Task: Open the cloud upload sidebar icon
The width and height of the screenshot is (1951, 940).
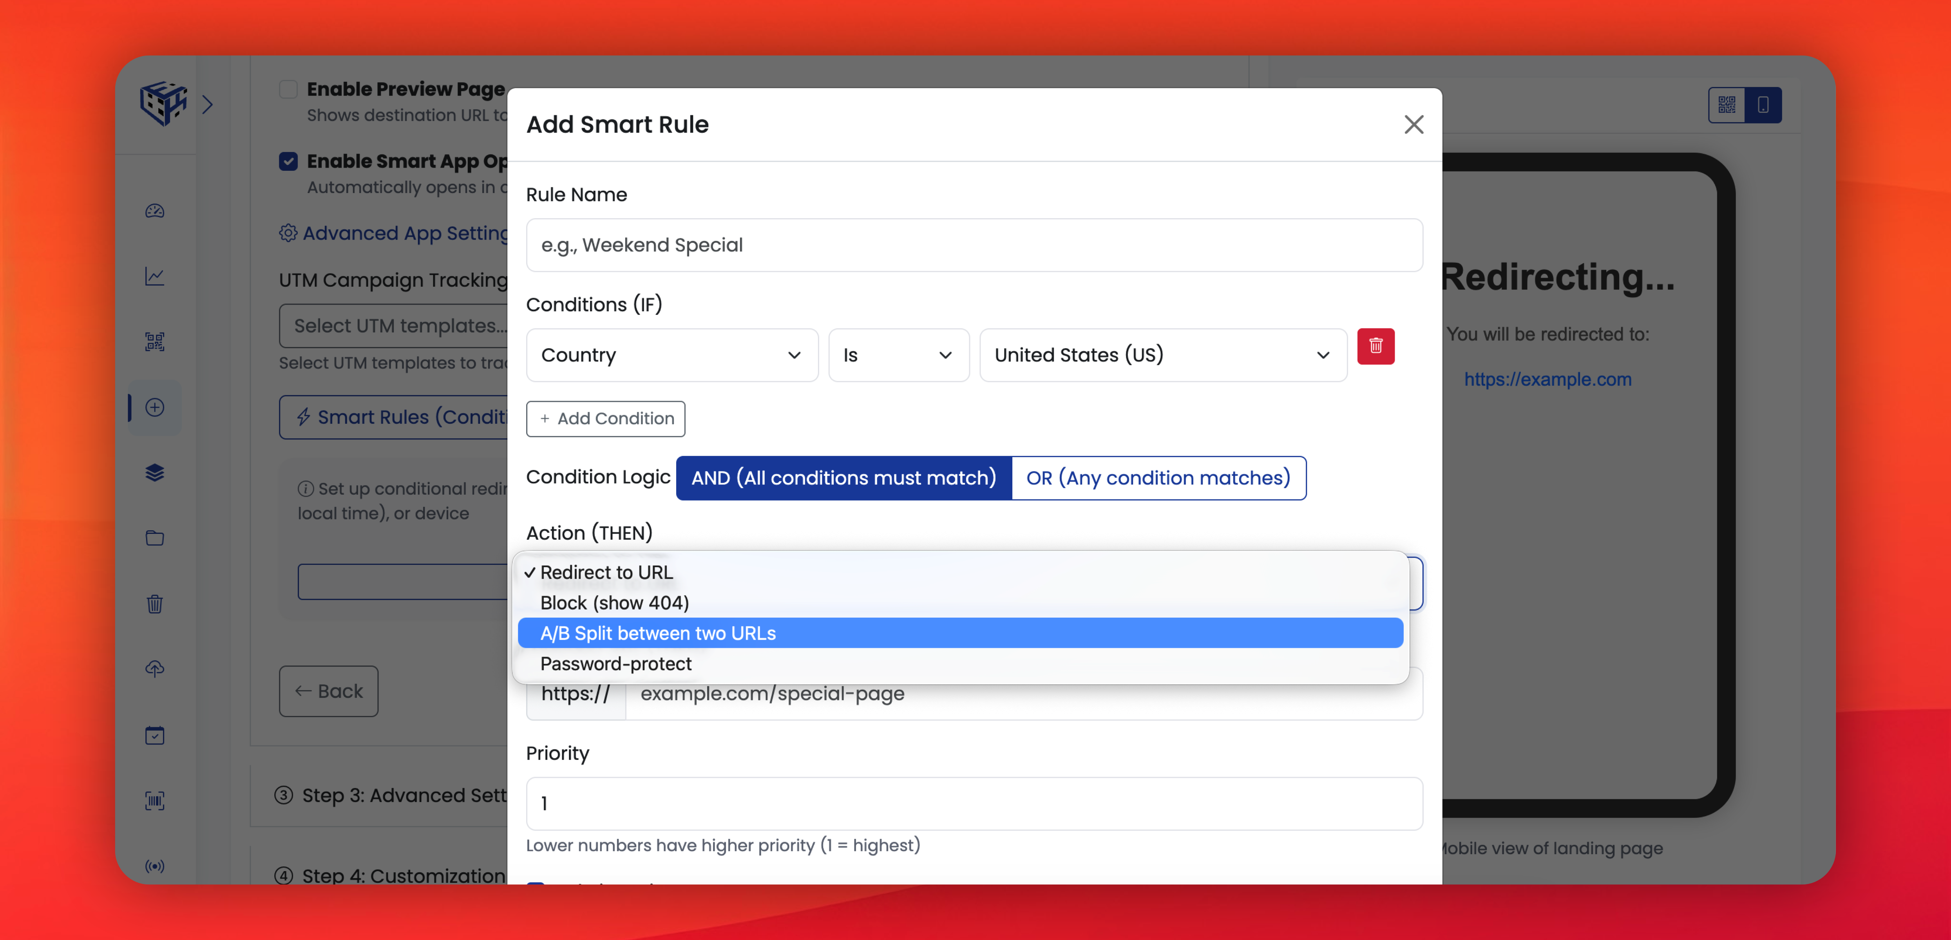Action: click(x=154, y=669)
